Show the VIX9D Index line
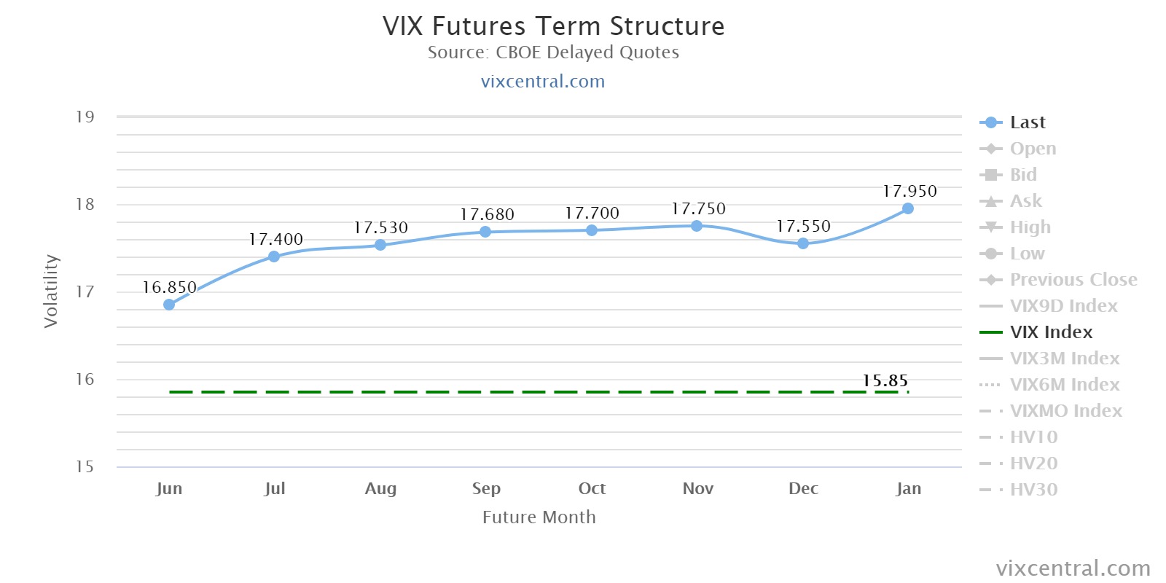Image resolution: width=1166 pixels, height=583 pixels. tap(1063, 306)
